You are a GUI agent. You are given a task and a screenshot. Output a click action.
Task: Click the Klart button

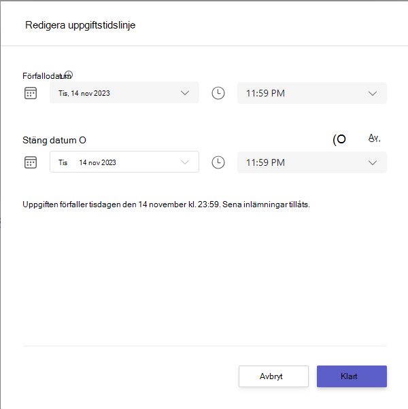pos(352,376)
